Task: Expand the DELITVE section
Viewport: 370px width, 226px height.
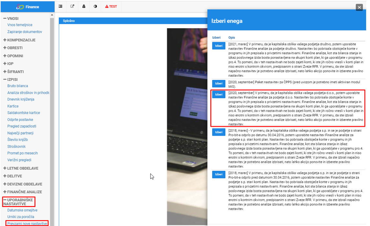Action: 13,176
